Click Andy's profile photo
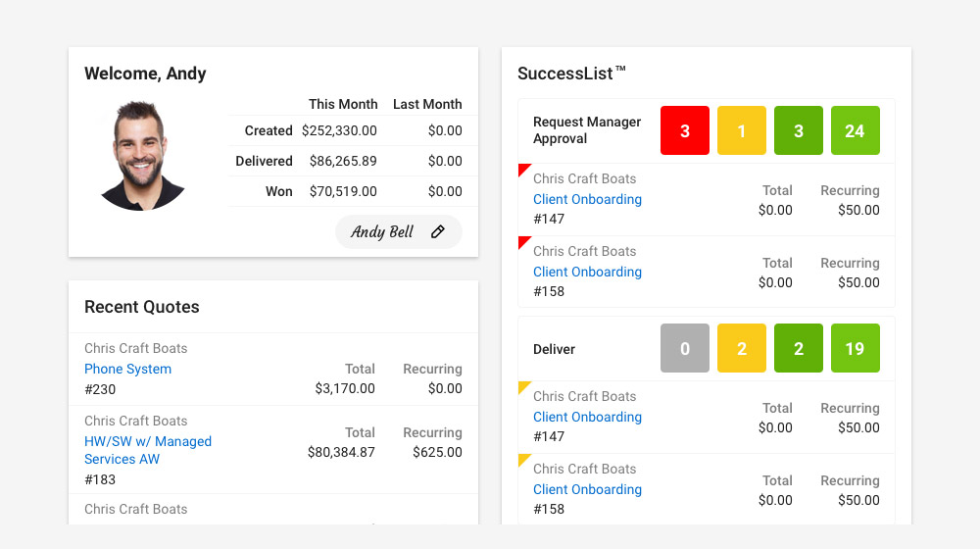980x549 pixels. [x=144, y=155]
